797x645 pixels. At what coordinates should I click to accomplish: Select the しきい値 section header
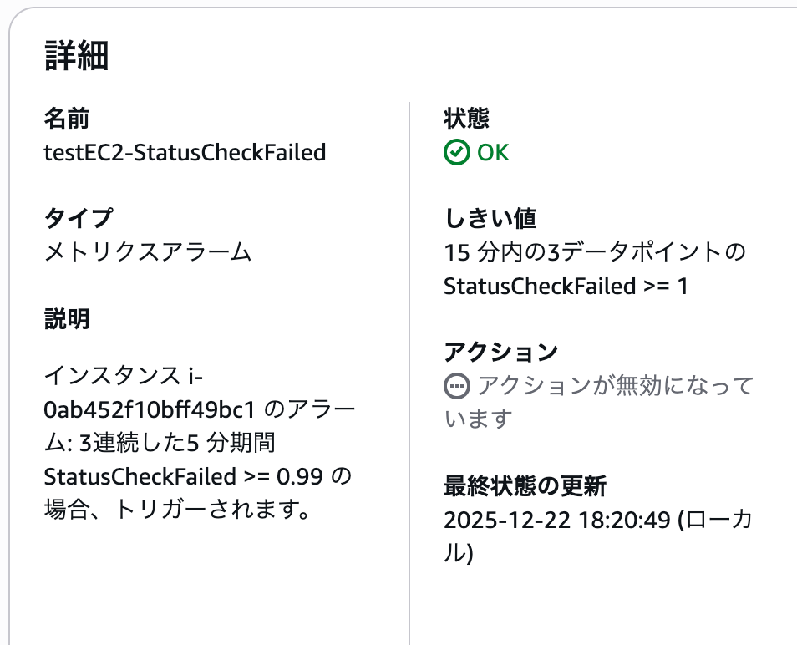(490, 217)
